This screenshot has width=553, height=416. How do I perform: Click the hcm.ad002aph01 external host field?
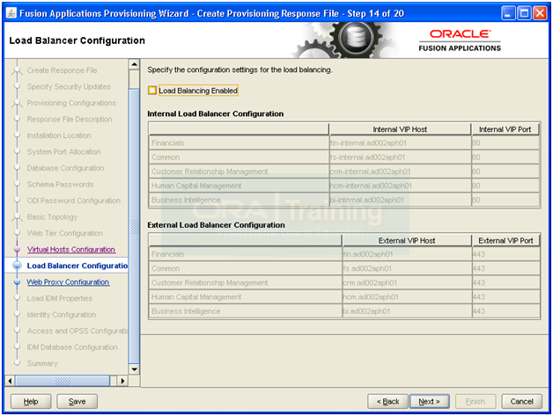407,297
